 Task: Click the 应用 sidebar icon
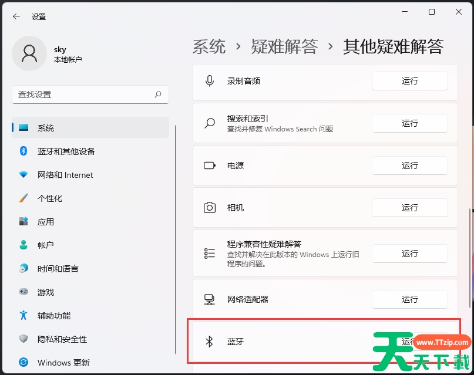tap(23, 222)
